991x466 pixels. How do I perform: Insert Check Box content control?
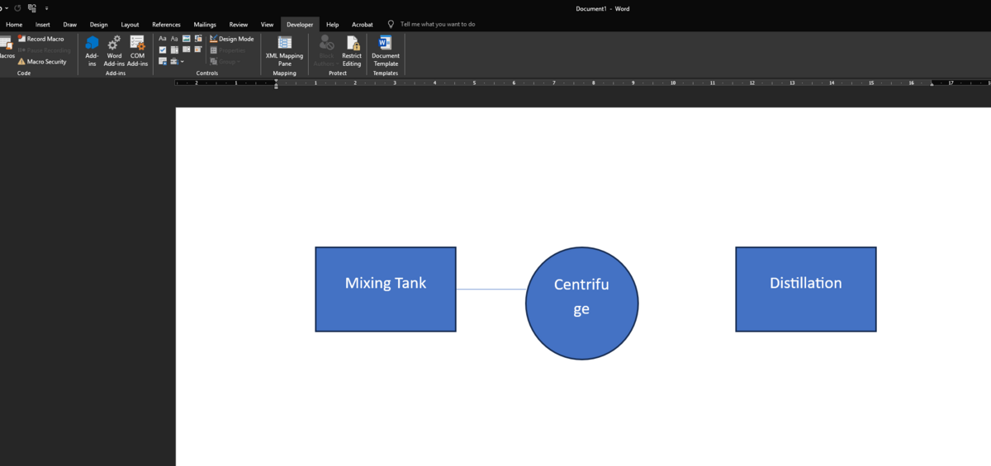click(163, 49)
